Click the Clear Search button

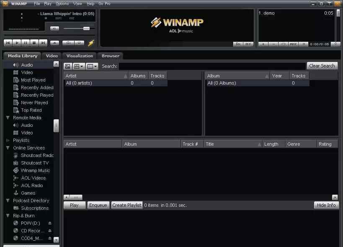[322, 66]
